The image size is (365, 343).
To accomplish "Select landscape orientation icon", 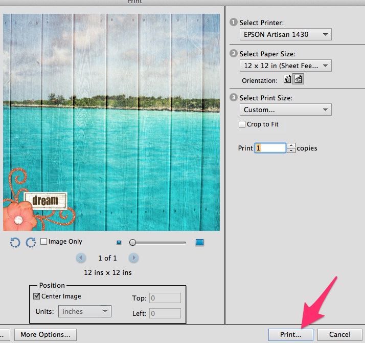I will (x=298, y=80).
